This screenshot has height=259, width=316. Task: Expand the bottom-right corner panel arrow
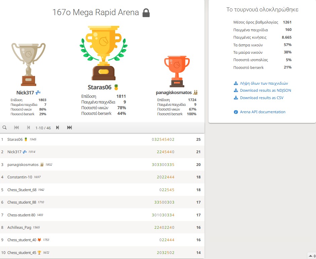[x=311, y=256]
